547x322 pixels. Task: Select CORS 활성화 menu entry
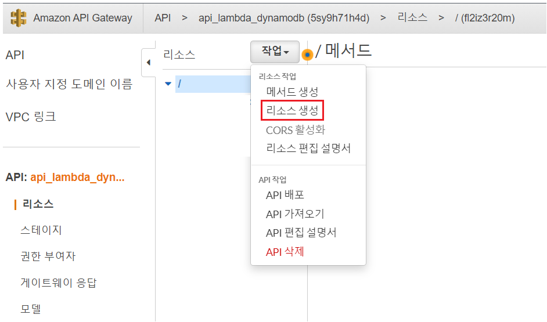(x=295, y=130)
